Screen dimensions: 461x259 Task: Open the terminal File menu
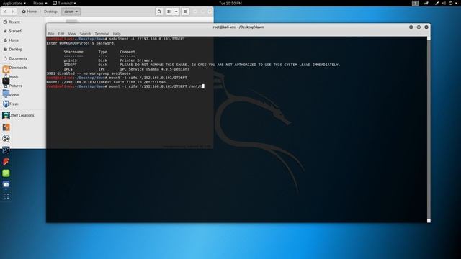[x=51, y=34]
